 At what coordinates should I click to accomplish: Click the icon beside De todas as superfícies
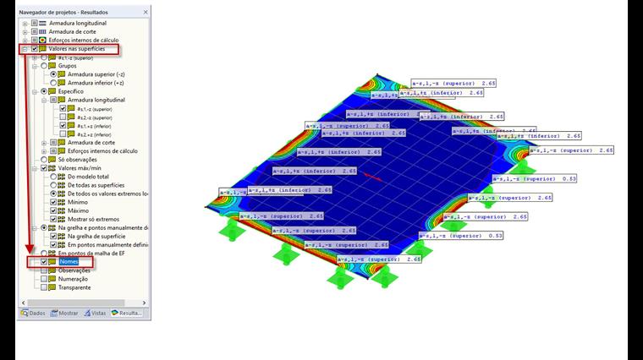click(62, 185)
